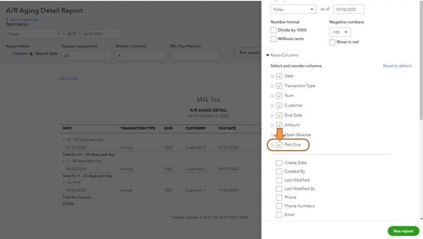Viewport: 423px width, 239px height.
Task: Click invoice number 1003
Action: [x=168, y=148]
